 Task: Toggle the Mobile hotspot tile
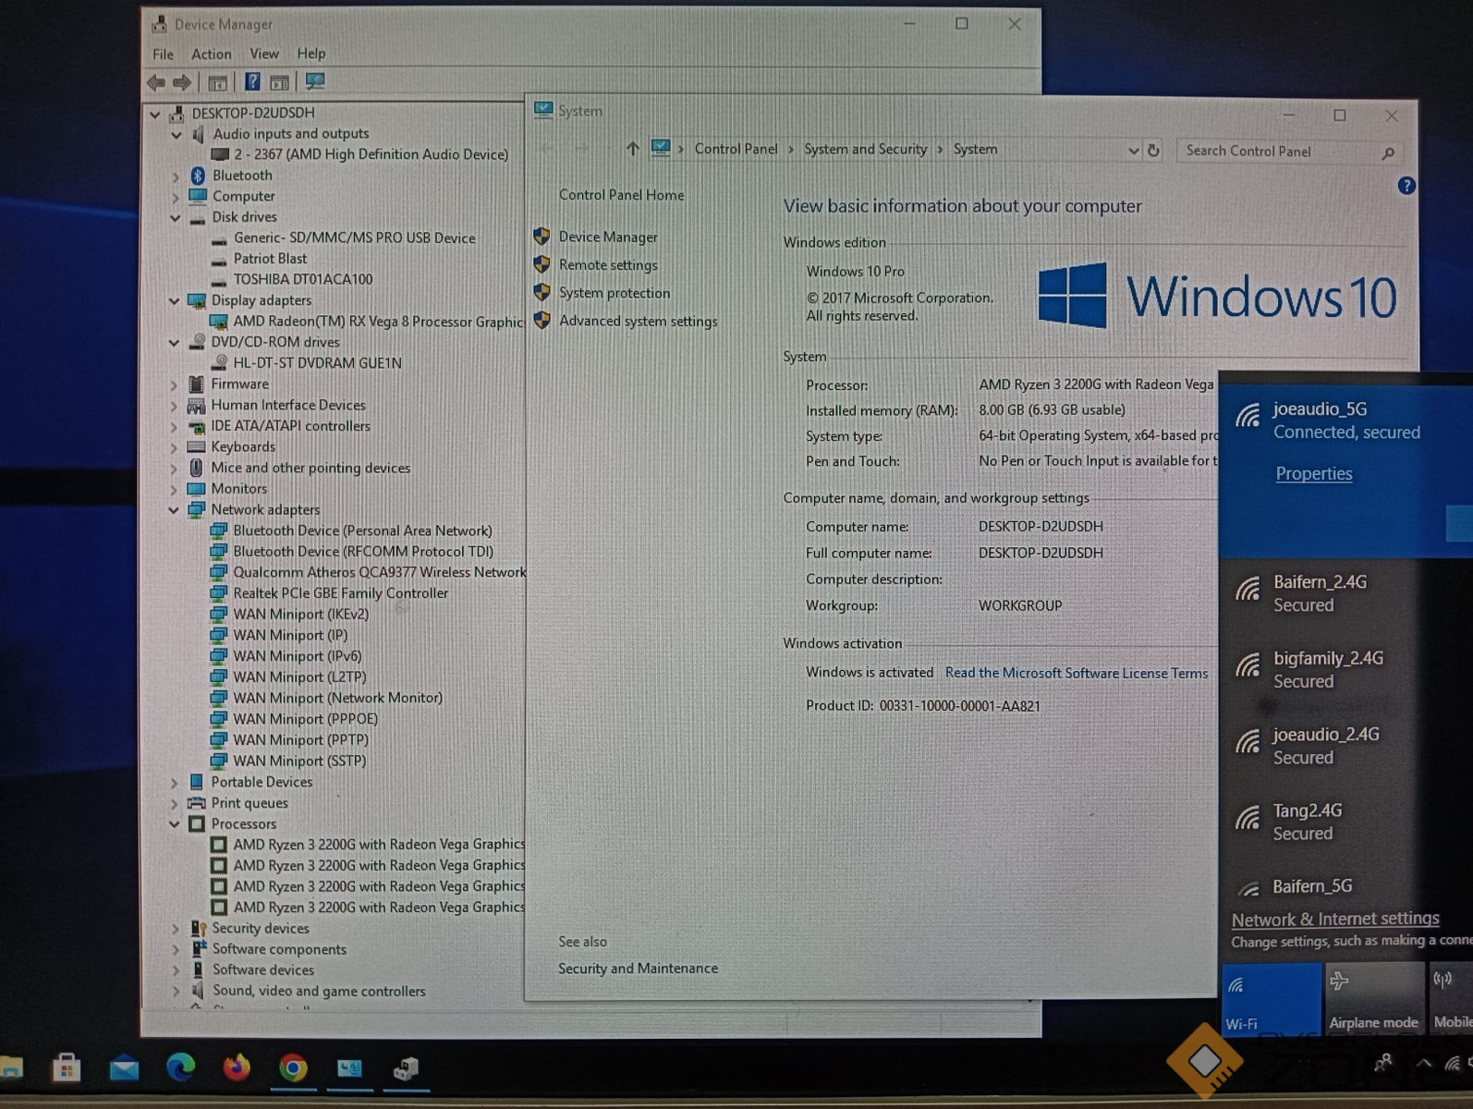pos(1451,998)
